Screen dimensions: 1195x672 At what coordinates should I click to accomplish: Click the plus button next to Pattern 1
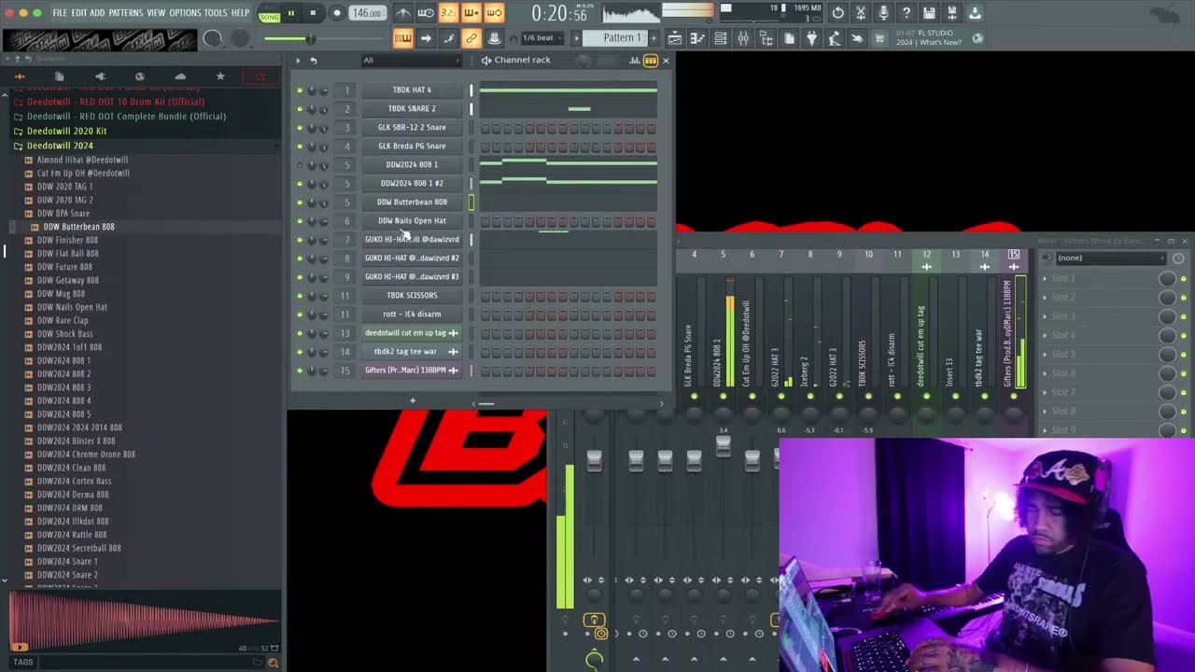[654, 38]
